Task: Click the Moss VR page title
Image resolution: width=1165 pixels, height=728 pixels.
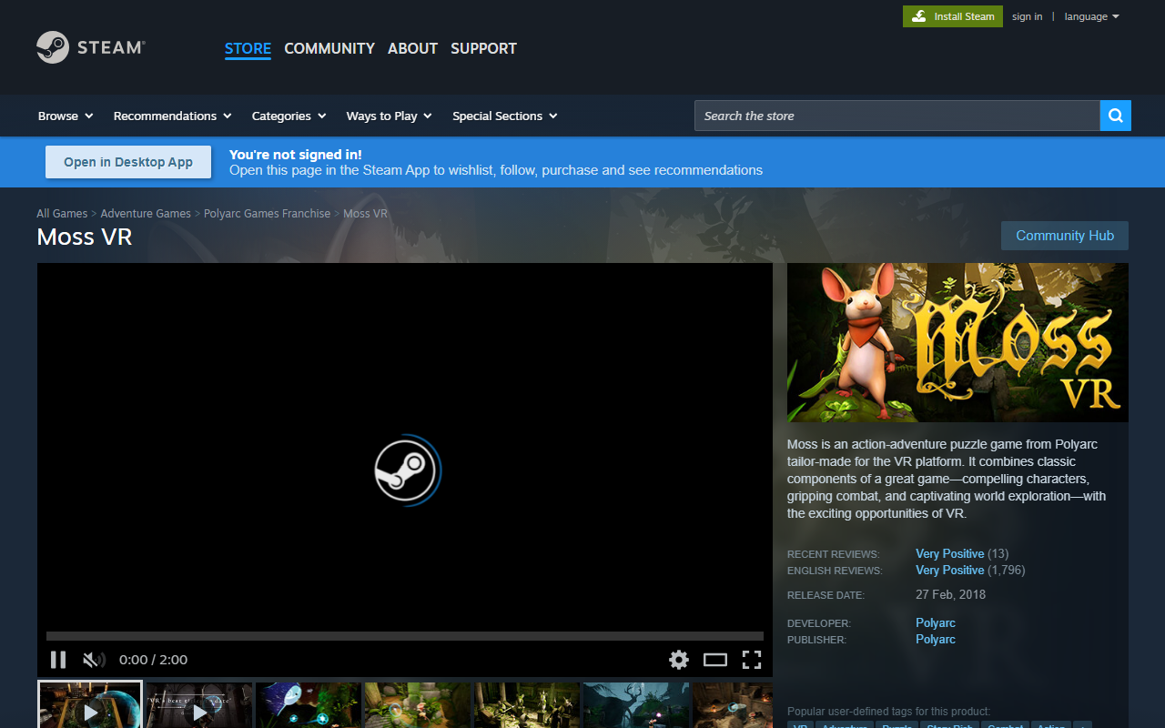Action: click(x=85, y=237)
